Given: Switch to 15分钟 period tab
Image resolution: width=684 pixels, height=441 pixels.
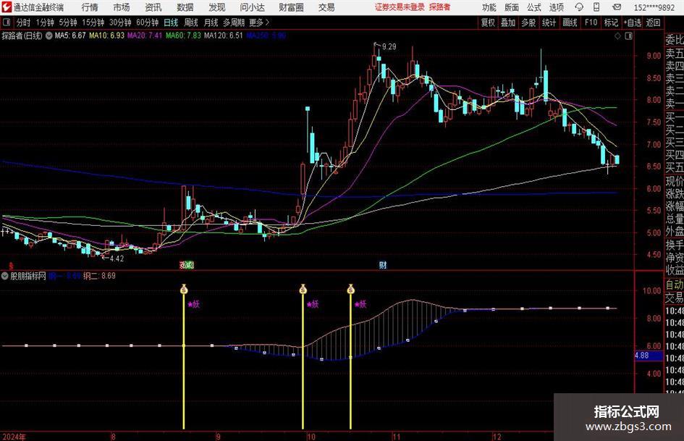Looking at the screenshot, I should (93, 22).
